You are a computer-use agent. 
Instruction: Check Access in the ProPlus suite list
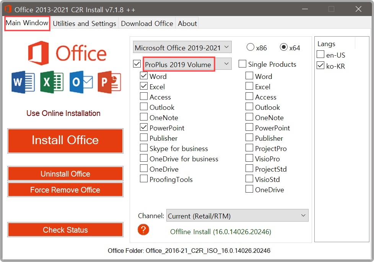point(143,96)
